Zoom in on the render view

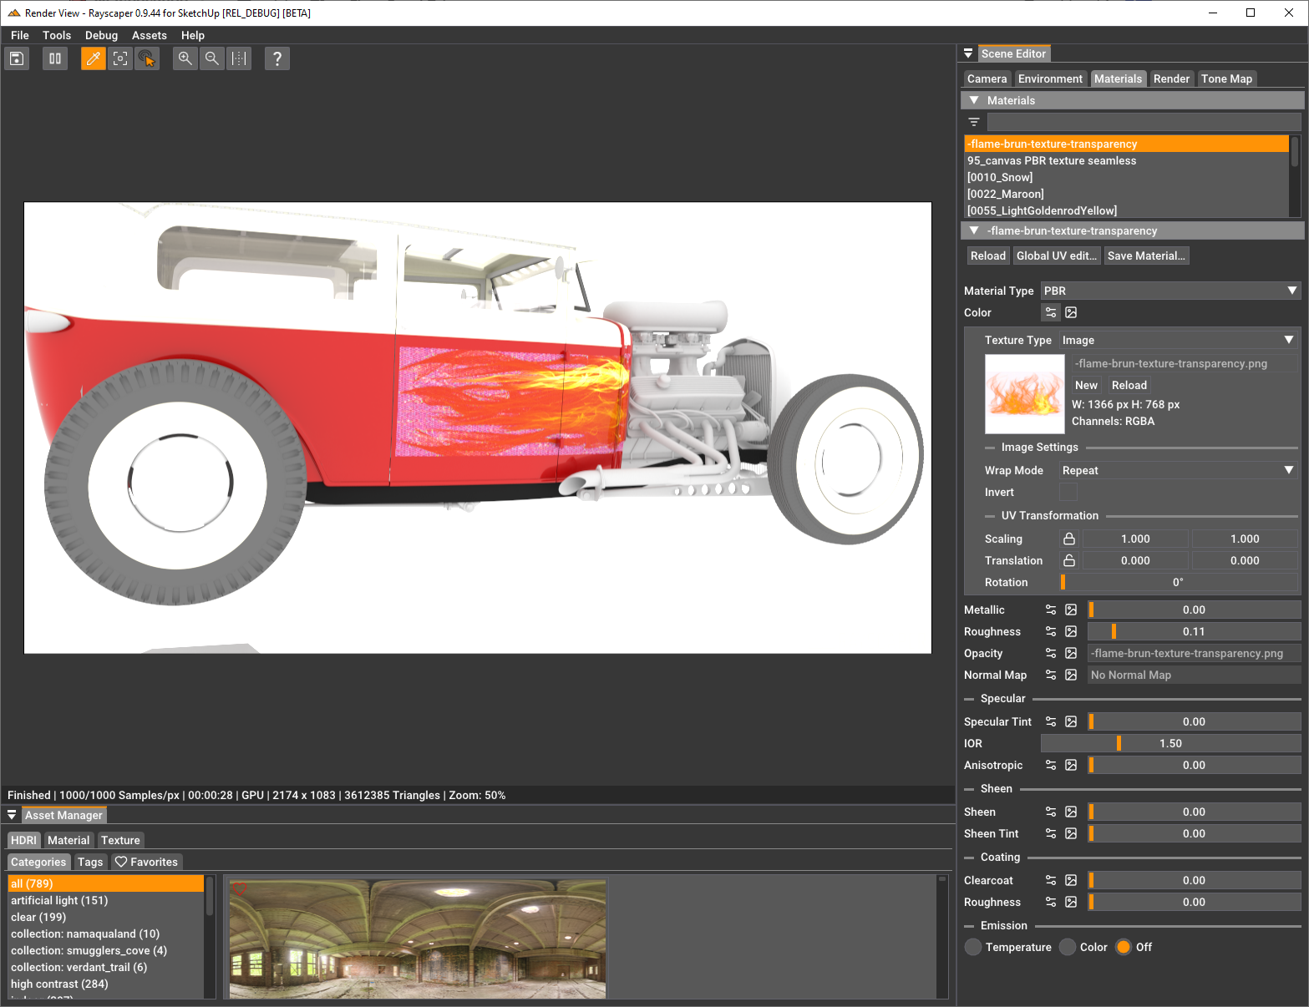(x=185, y=58)
